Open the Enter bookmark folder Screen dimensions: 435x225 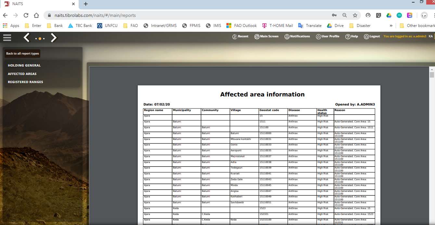[33, 26]
